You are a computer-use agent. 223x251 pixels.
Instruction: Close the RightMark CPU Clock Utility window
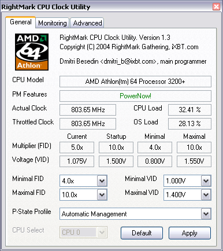[216, 7]
